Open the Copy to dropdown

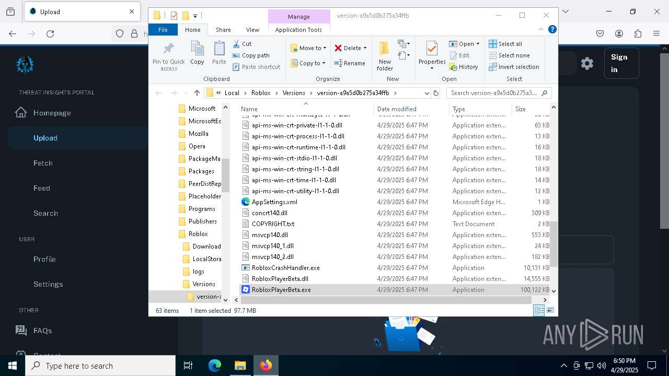(x=308, y=63)
